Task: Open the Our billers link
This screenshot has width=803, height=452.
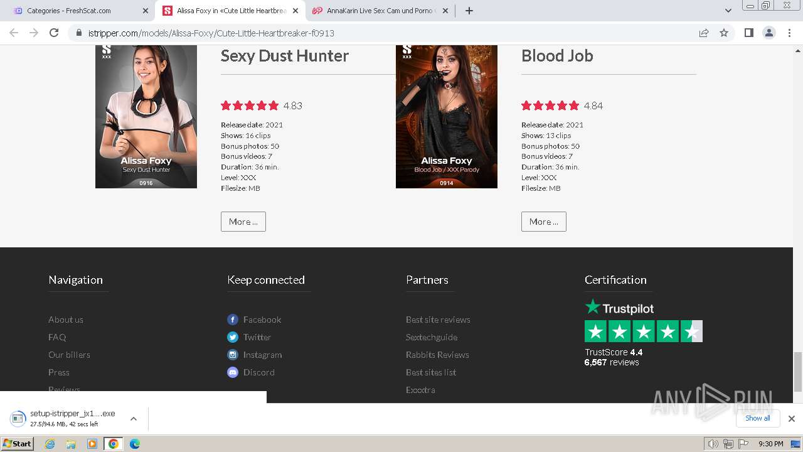Action: tap(69, 355)
